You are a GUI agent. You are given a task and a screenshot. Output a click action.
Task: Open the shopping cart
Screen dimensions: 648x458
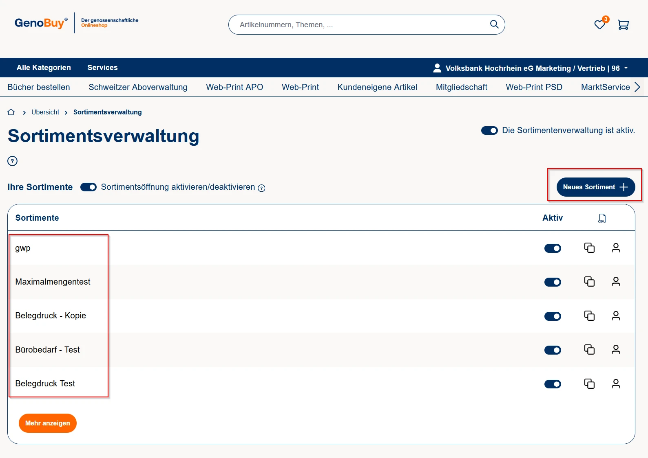[623, 25]
